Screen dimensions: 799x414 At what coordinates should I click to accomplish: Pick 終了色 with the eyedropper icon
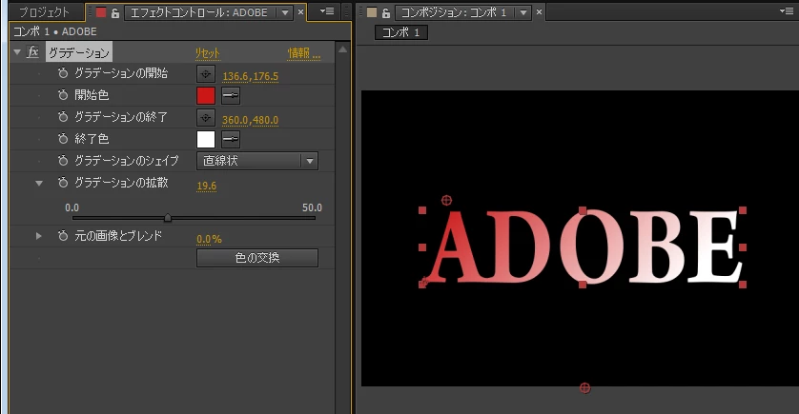point(231,139)
